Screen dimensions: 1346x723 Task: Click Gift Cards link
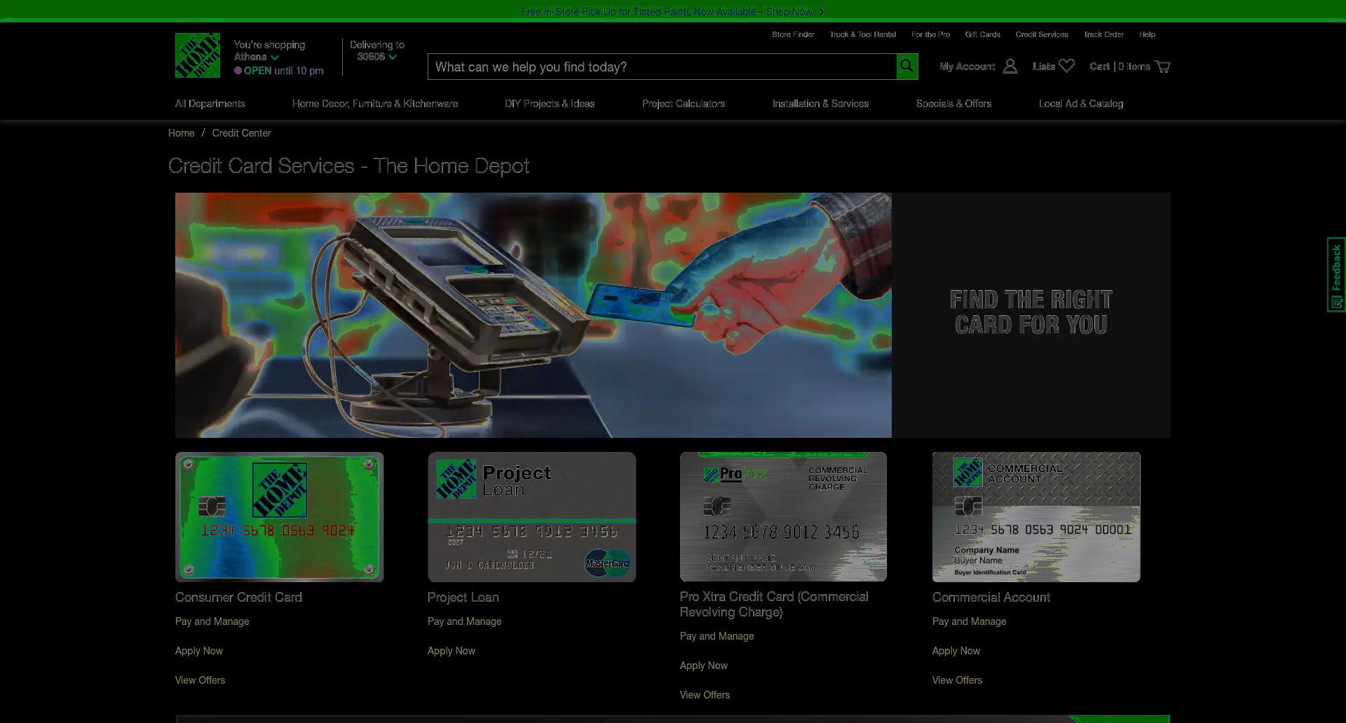pos(982,34)
